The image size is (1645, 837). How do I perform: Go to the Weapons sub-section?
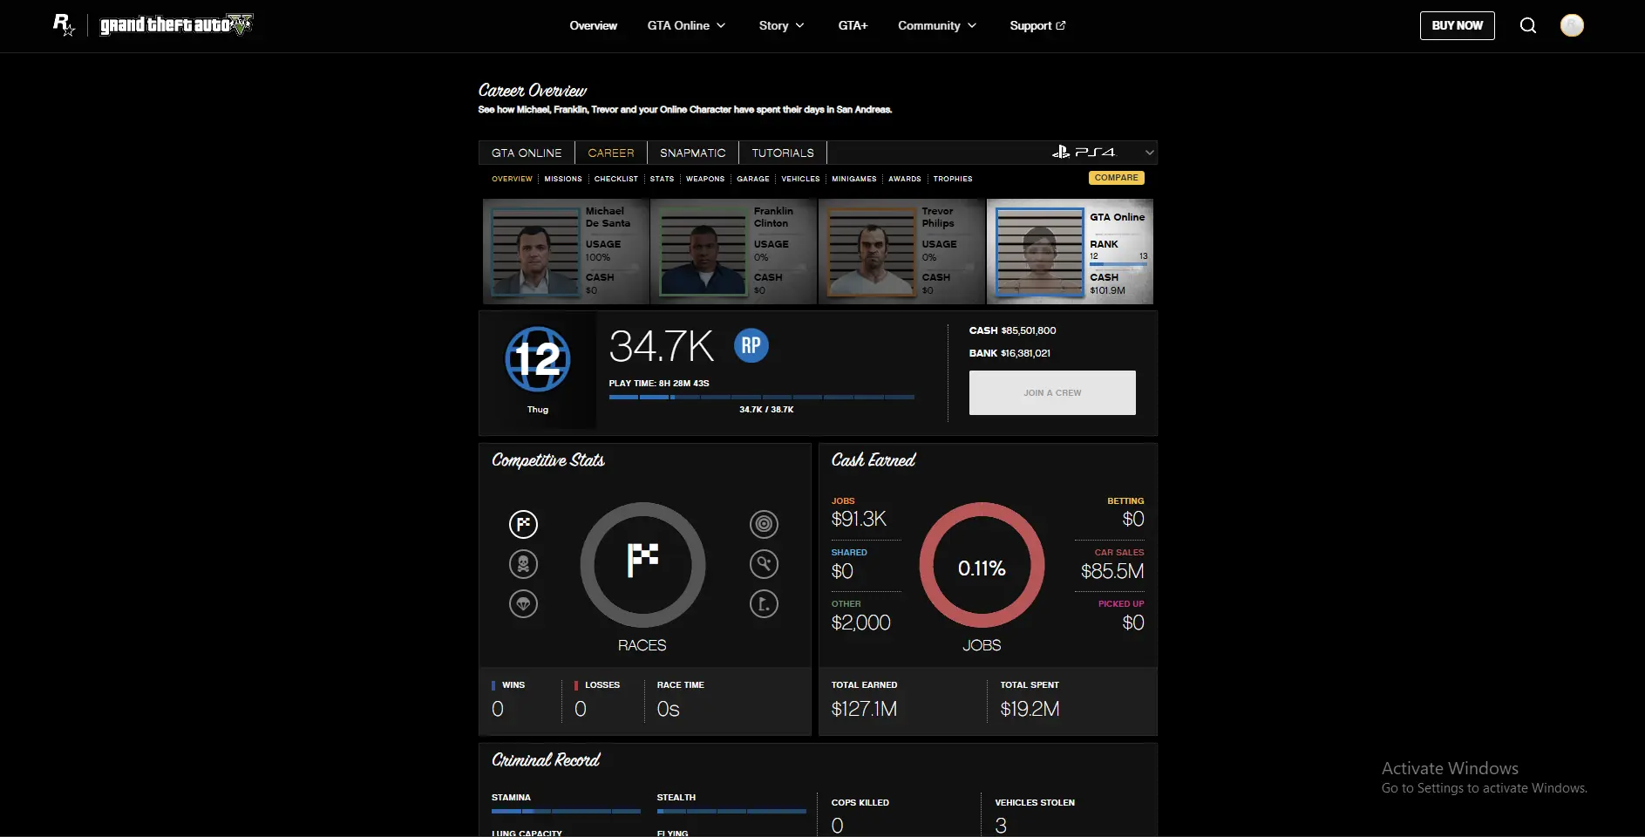[x=704, y=179]
